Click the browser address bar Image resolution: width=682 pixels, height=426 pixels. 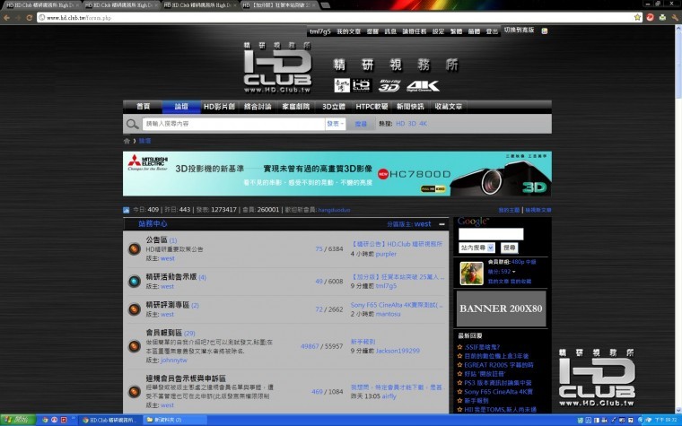point(335,18)
